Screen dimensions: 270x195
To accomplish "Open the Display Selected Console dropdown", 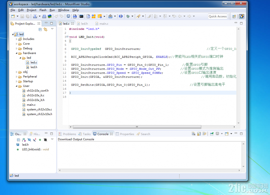I will [x=222, y=134].
